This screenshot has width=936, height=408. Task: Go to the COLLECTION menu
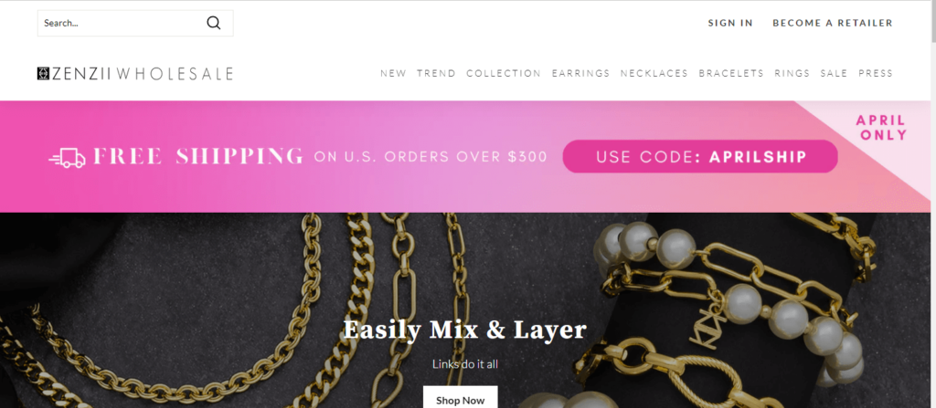(x=504, y=73)
